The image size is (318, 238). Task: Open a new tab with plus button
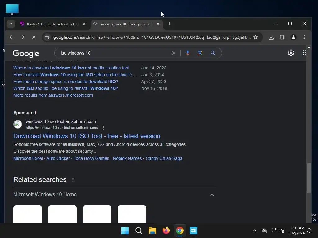169,24
